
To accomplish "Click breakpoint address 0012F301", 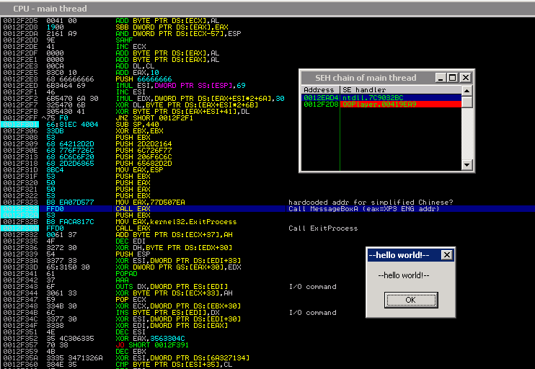I will [20, 125].
